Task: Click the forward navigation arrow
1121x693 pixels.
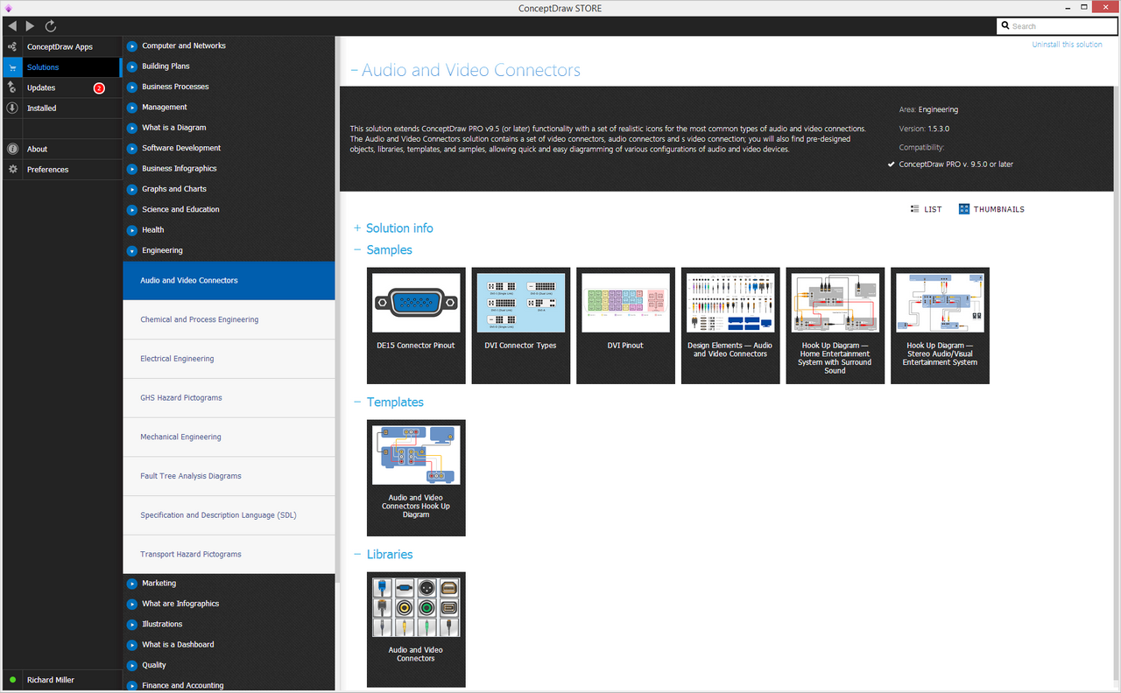Action: coord(31,26)
